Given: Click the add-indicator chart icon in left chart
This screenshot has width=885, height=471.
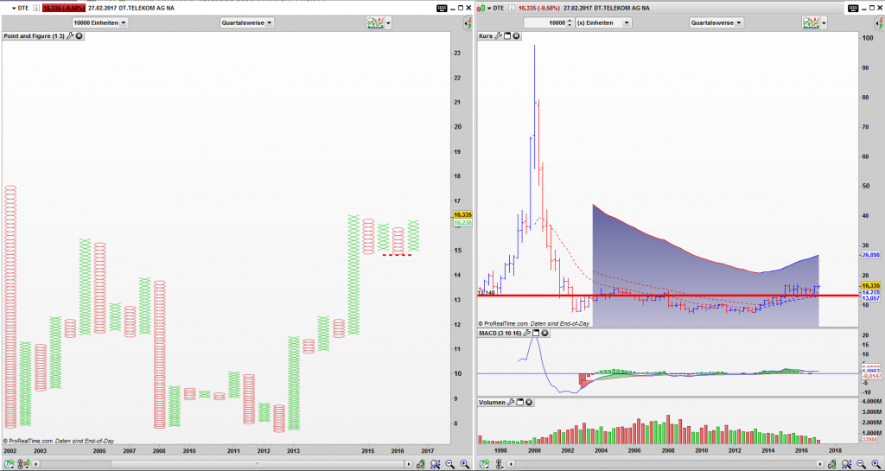Looking at the screenshot, I should pyautogui.click(x=375, y=22).
